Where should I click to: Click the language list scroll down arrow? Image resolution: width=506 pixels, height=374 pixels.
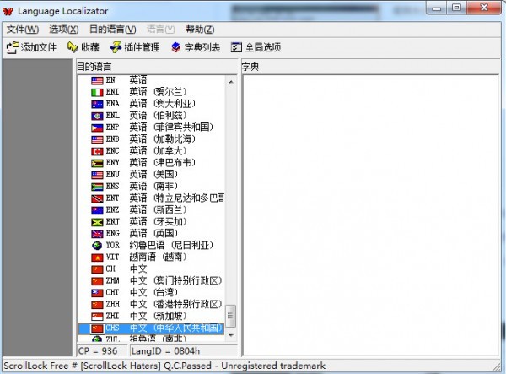(x=231, y=335)
